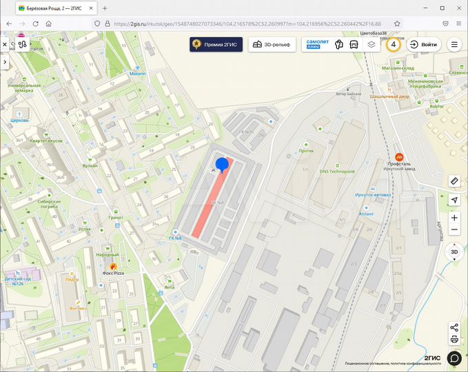Screen dimensions: 468x372
Task: Open the hamburger main menu
Action: 454,45
